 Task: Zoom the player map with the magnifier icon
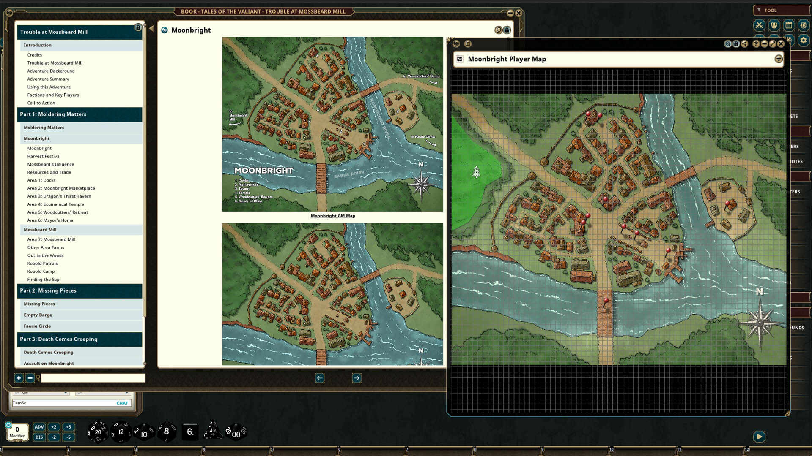(728, 43)
